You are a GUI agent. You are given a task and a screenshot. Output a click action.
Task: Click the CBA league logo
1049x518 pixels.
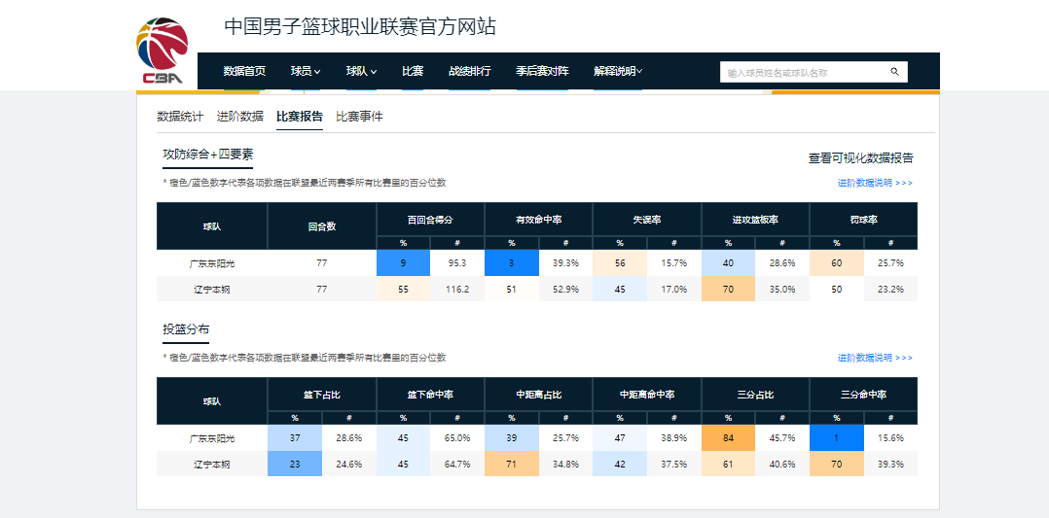pyautogui.click(x=163, y=51)
